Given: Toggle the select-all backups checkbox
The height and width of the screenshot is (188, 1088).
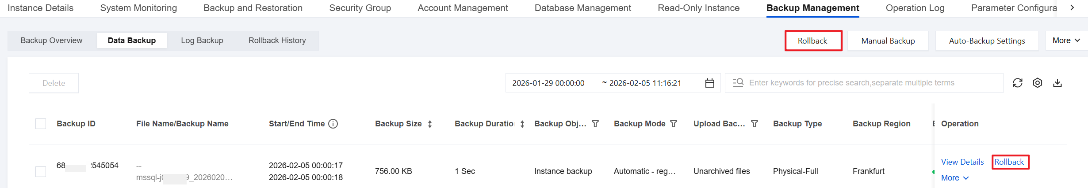Looking at the screenshot, I should (x=41, y=124).
